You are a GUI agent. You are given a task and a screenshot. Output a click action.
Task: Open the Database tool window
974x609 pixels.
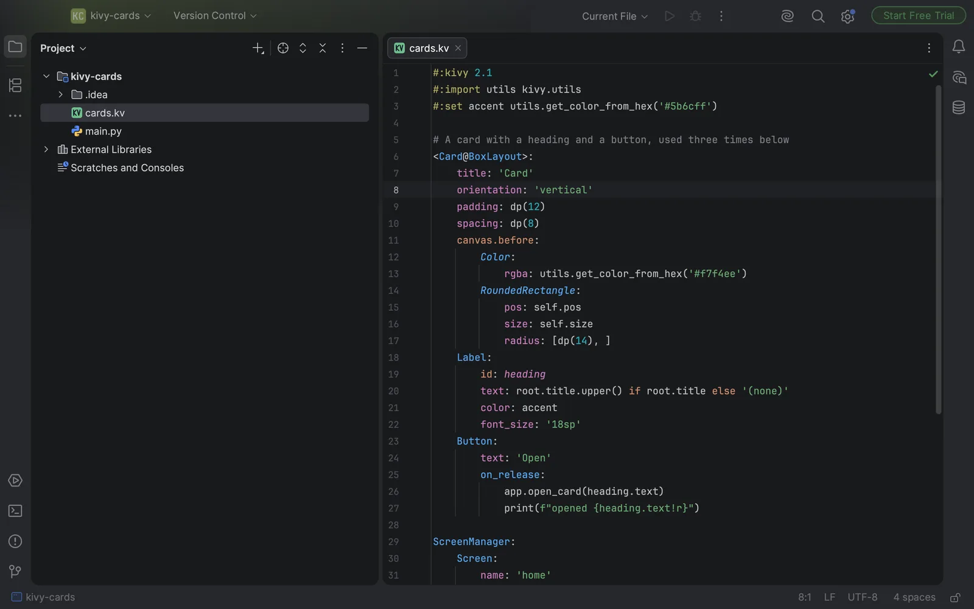959,108
